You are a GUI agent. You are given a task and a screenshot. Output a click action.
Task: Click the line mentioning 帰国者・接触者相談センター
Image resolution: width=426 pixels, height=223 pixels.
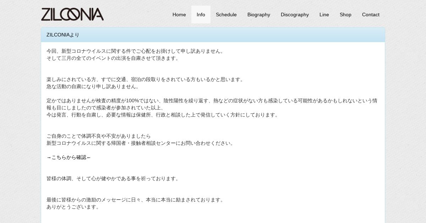[x=141, y=143]
